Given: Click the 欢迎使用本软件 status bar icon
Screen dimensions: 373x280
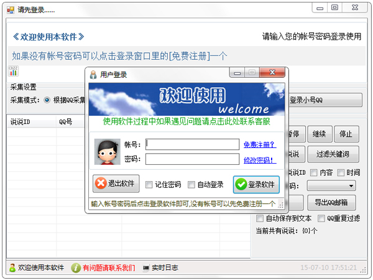Looking at the screenshot, I should (x=12, y=268).
